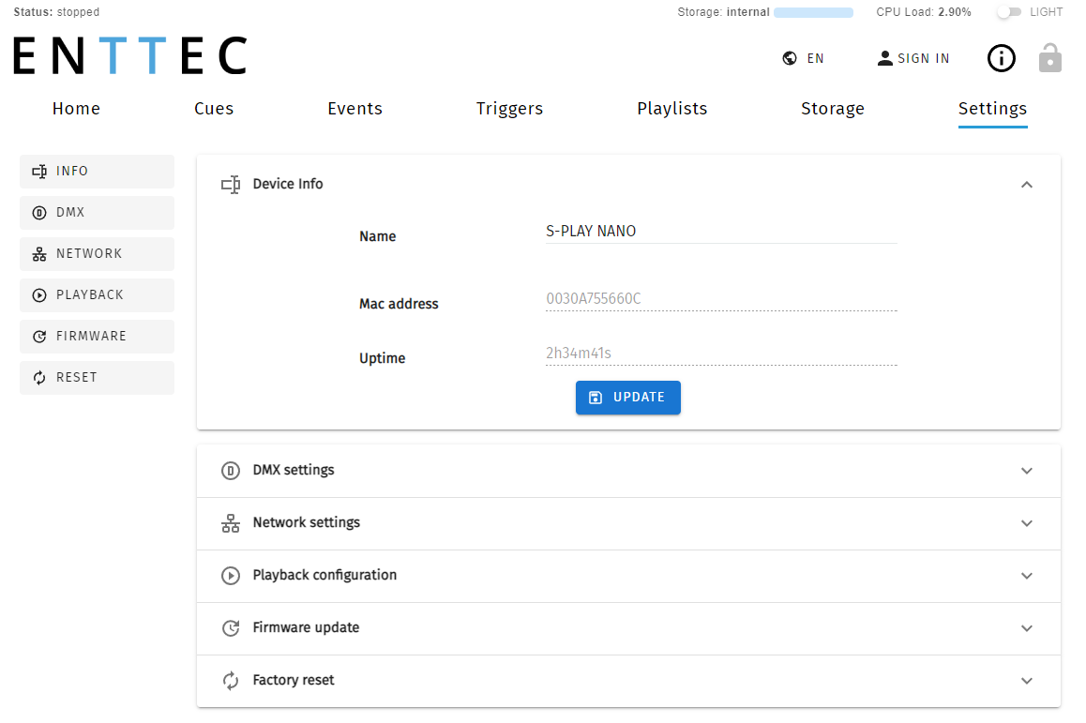1086x723 pixels.
Task: Click the 'Device Info' heading text
Action: [287, 184]
